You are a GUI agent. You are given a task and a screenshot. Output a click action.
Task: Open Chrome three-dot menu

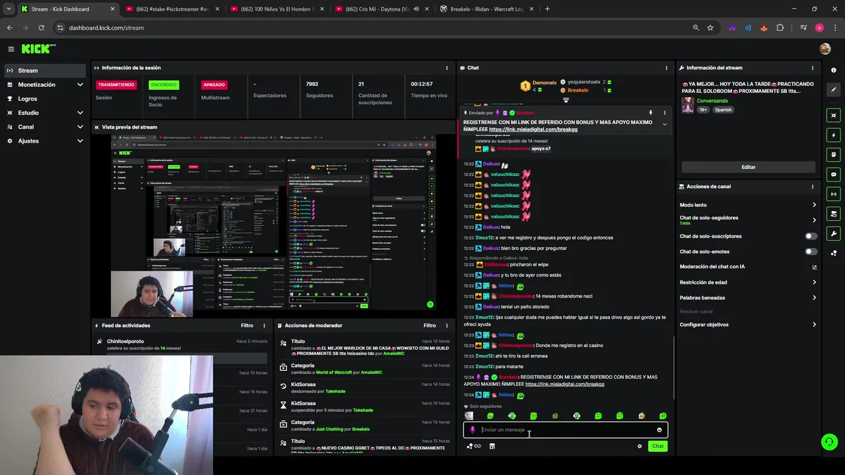point(834,28)
